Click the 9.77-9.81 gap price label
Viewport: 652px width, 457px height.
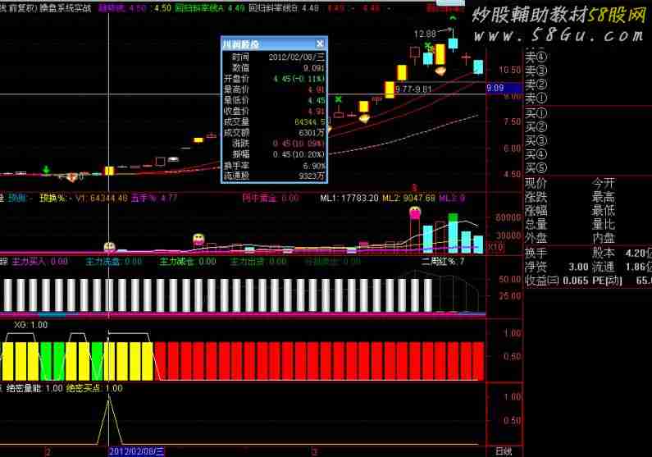(x=413, y=88)
